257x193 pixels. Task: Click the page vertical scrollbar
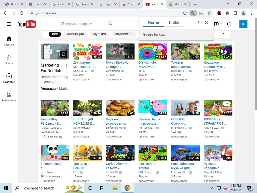256,64
